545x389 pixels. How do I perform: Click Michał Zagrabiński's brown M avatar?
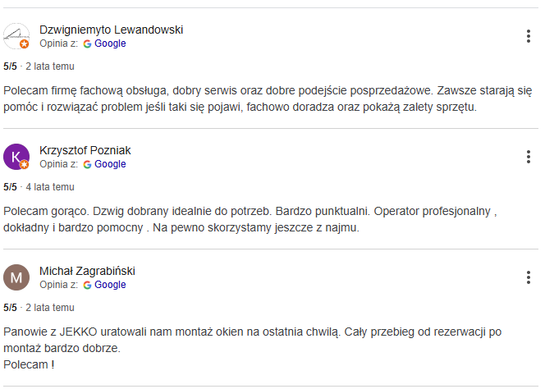pyautogui.click(x=16, y=277)
